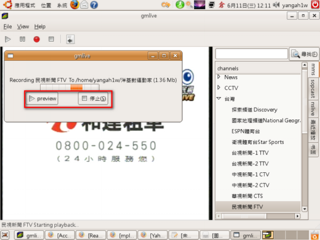320x240 pixels.
Task: Click the channel list scroll-down arrow
Action: click(305, 209)
